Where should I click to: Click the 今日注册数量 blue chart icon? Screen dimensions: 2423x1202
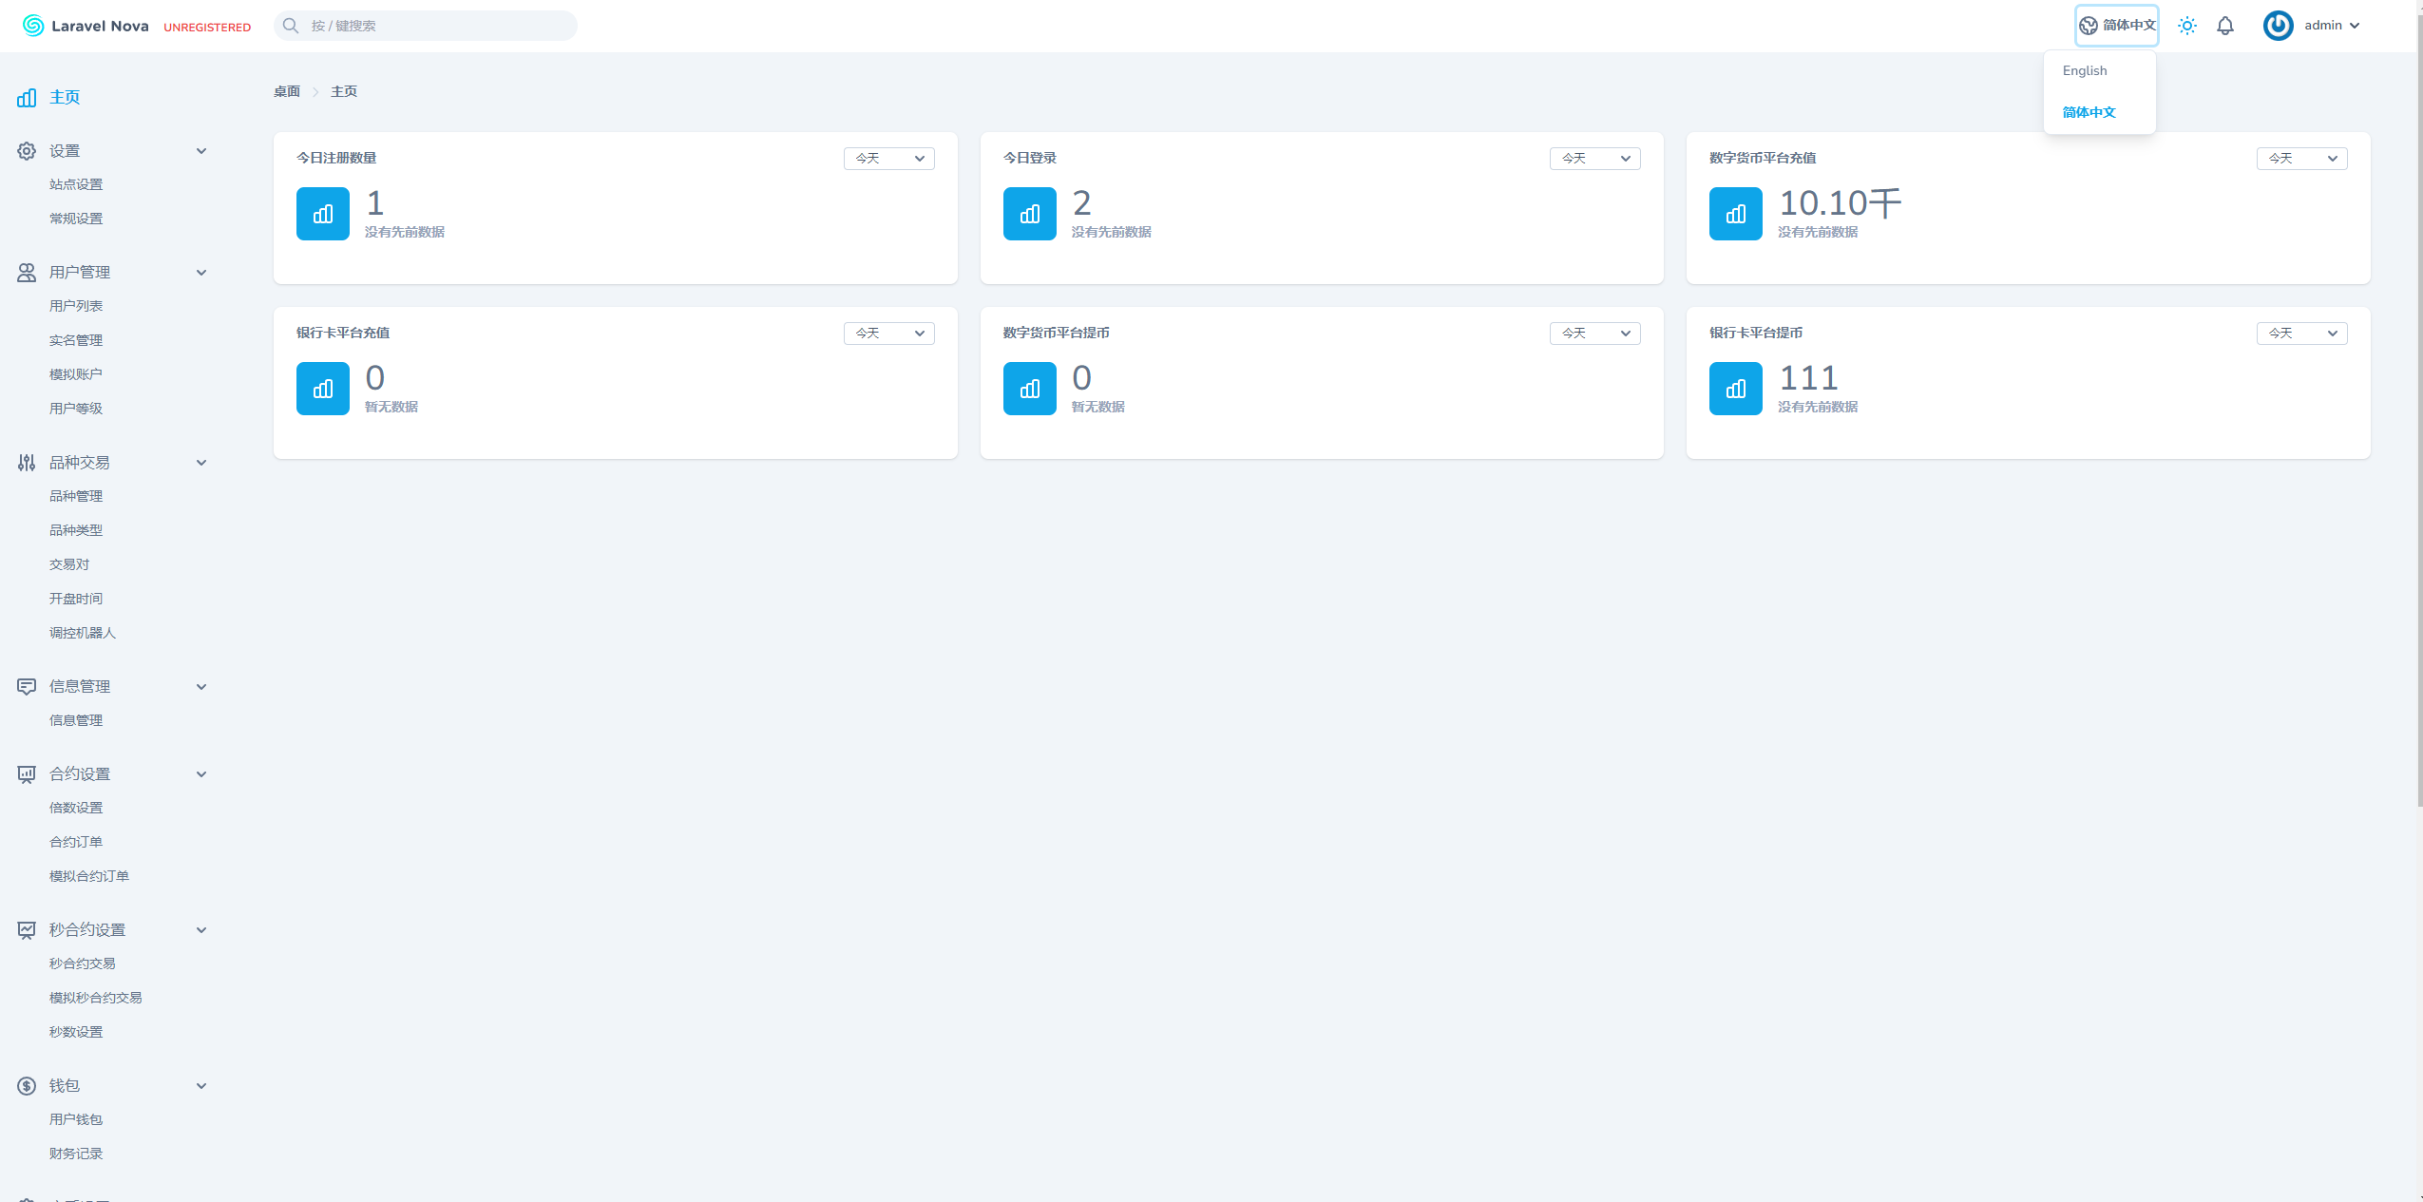click(x=323, y=214)
